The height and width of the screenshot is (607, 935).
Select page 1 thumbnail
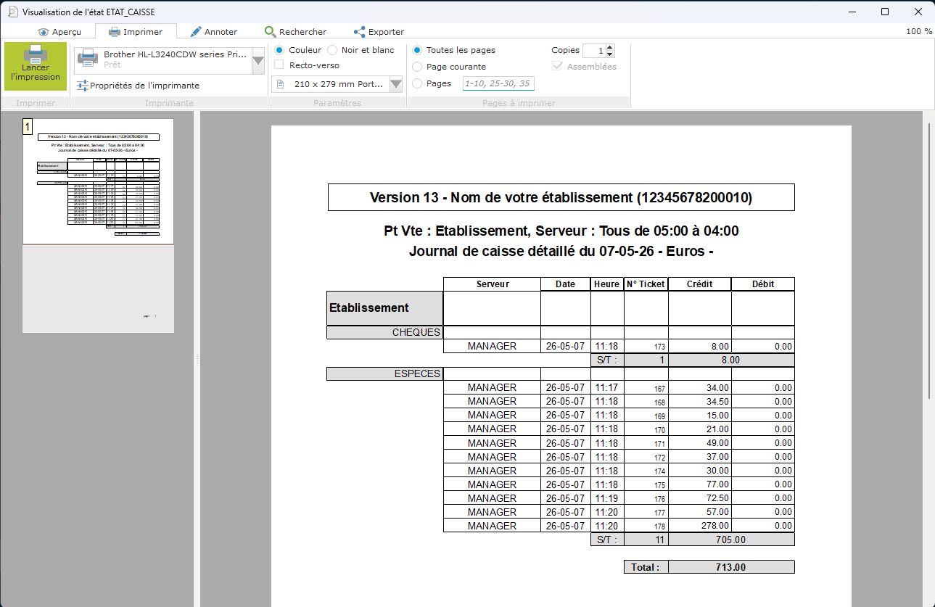pyautogui.click(x=98, y=181)
